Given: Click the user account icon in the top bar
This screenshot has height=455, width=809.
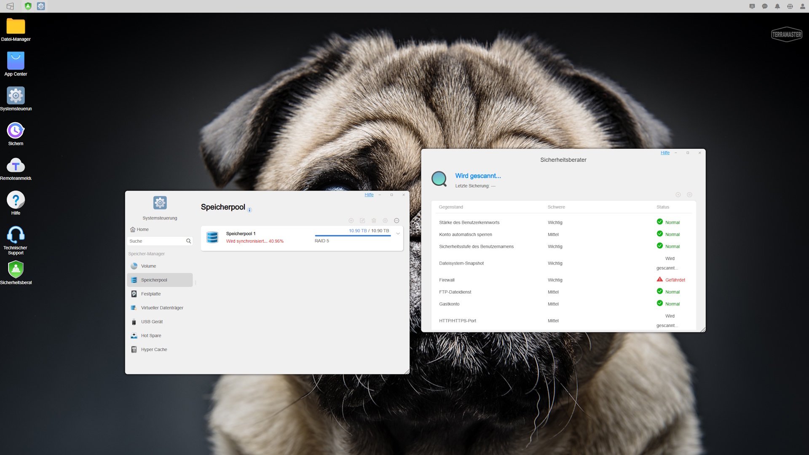Looking at the screenshot, I should [802, 6].
